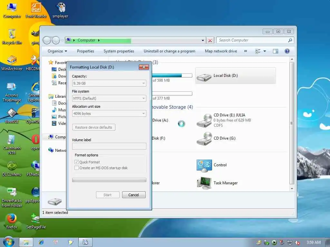Click the view options icon
Screen dimensions: 330x247
coord(258,51)
